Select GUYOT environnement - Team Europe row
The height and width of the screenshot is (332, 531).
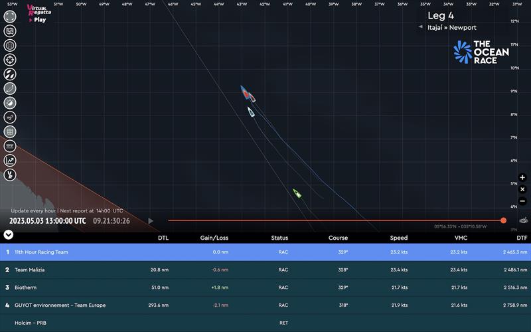(x=265, y=305)
